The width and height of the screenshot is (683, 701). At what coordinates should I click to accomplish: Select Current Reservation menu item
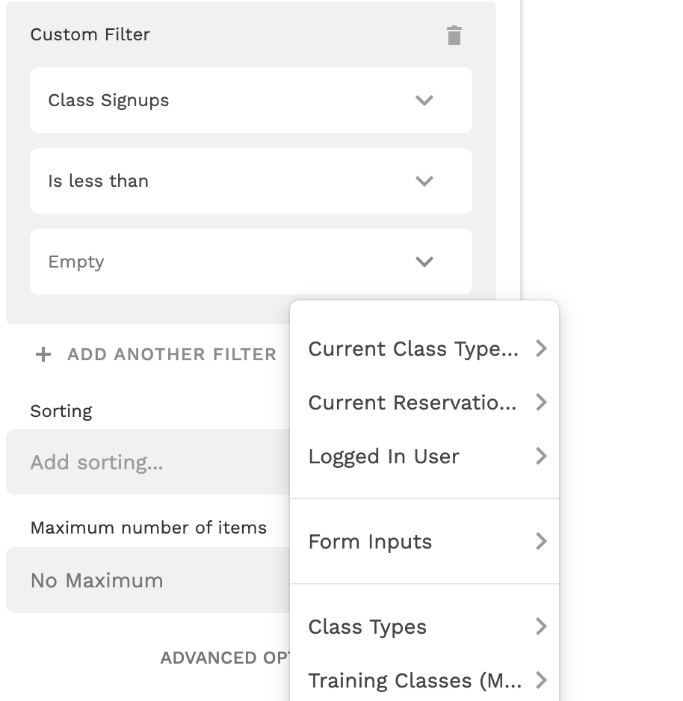coord(412,403)
